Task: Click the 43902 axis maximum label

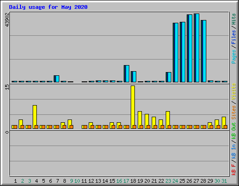Action: point(7,20)
